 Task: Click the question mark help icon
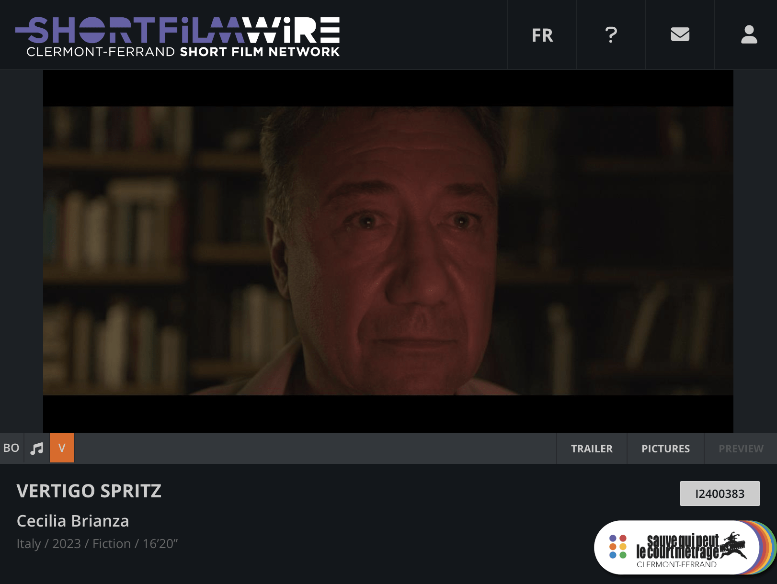(611, 34)
